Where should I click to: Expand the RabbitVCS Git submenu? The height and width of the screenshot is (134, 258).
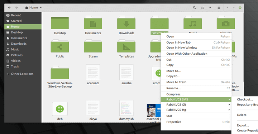pyautogui.click(x=196, y=105)
